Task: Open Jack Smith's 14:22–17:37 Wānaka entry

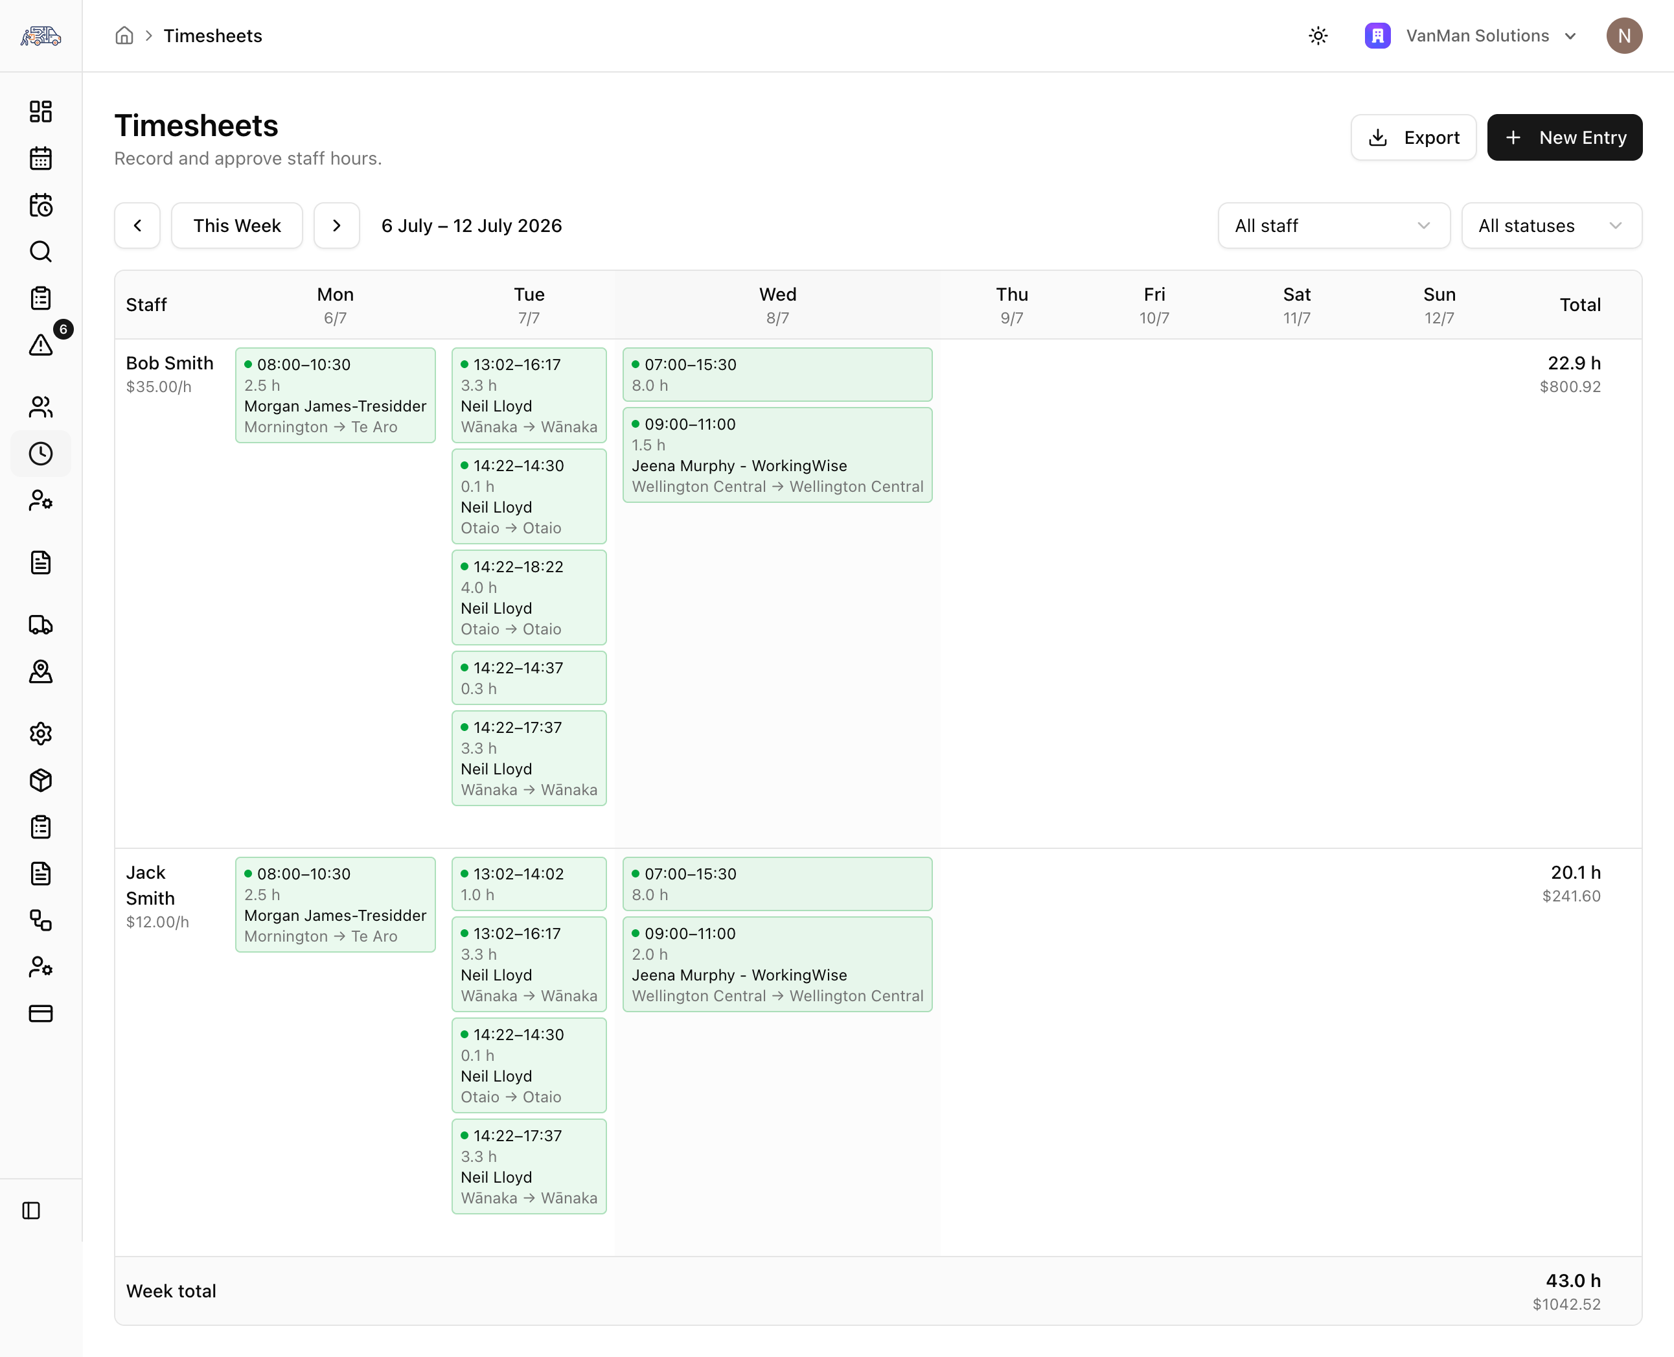Action: 529,1167
